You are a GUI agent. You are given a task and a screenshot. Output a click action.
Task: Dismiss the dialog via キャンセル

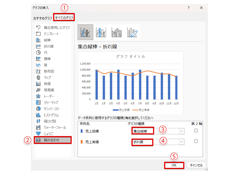pos(196,165)
